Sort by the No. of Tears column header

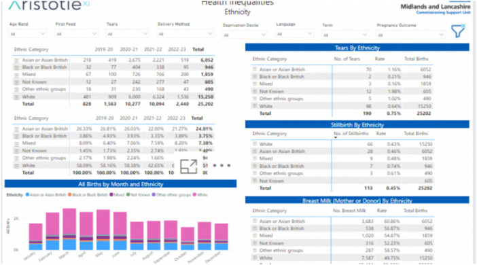pyautogui.click(x=347, y=58)
